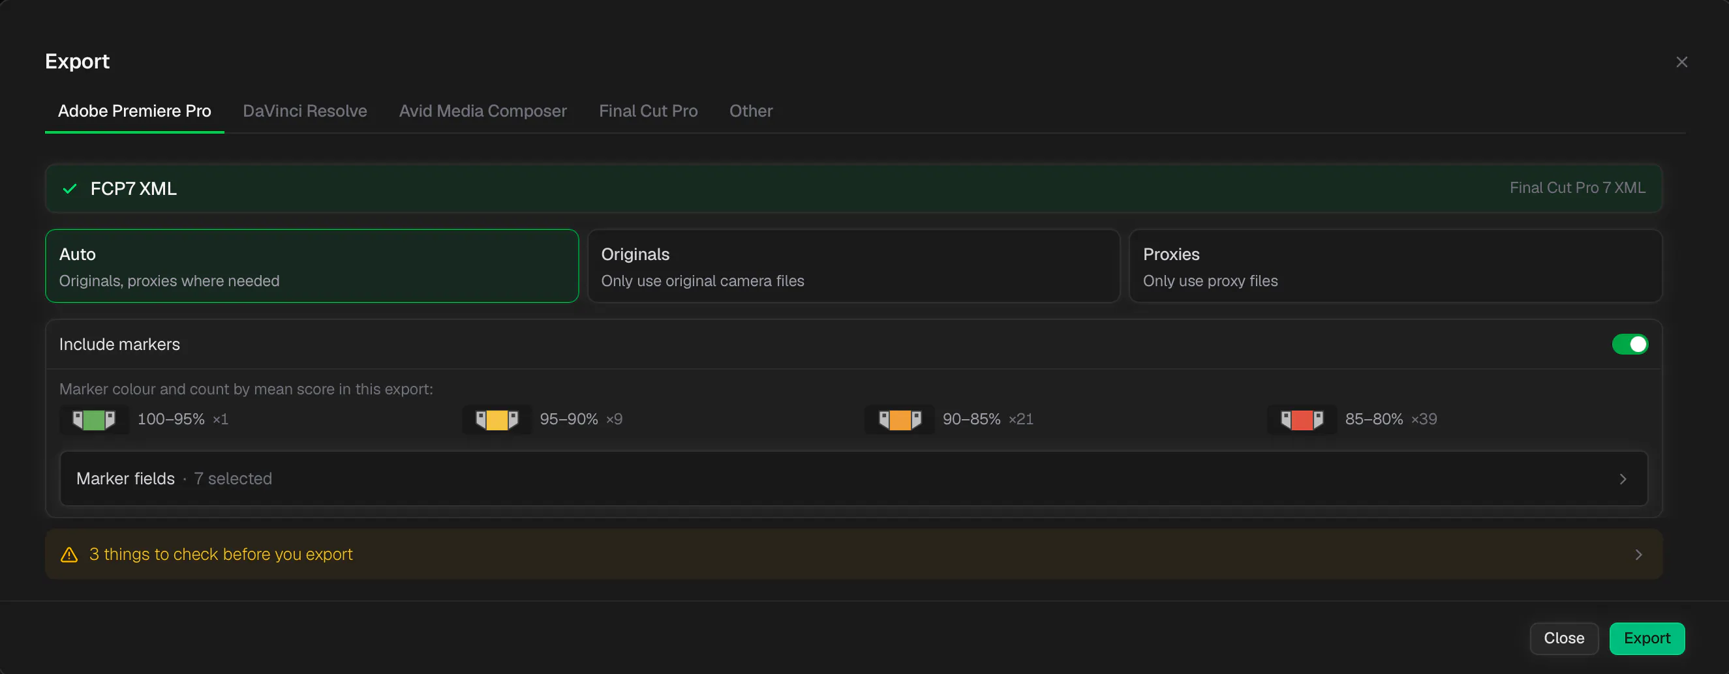Click the '×39' marker count text
1729x674 pixels.
coord(1424,419)
